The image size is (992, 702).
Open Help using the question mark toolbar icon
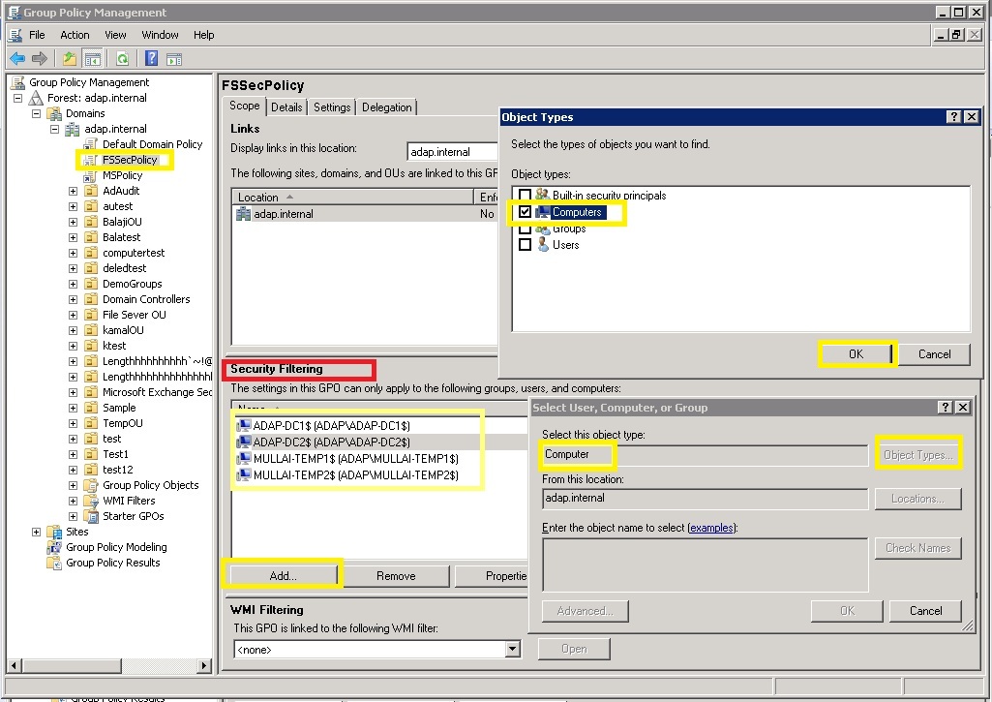coord(151,58)
